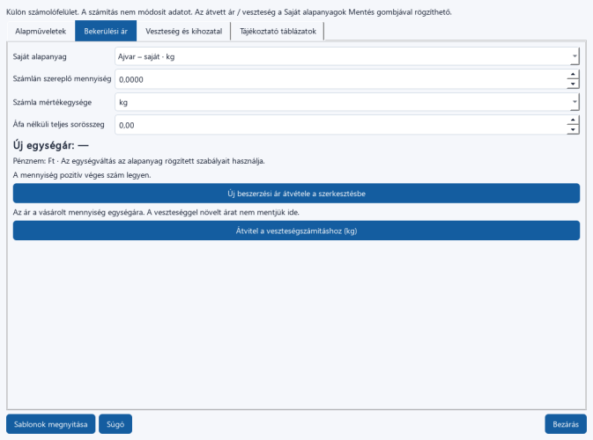The width and height of the screenshot is (593, 440).
Task: Select the Bekerülési ár tab
Action: [106, 32]
